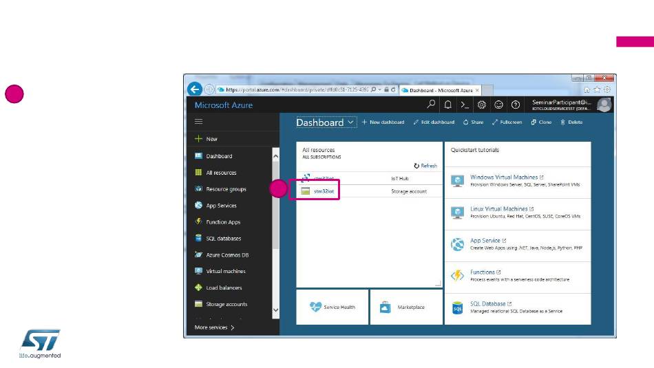Switch dashboard to Fullscreen
This screenshot has height=368, width=654.
[x=507, y=122]
